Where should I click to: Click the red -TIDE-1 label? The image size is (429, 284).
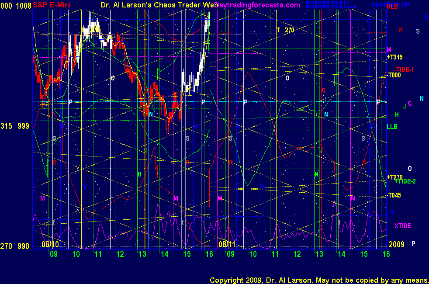(x=404, y=70)
